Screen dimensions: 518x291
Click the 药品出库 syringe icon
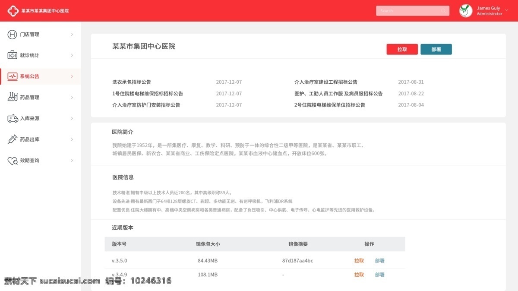(13, 139)
